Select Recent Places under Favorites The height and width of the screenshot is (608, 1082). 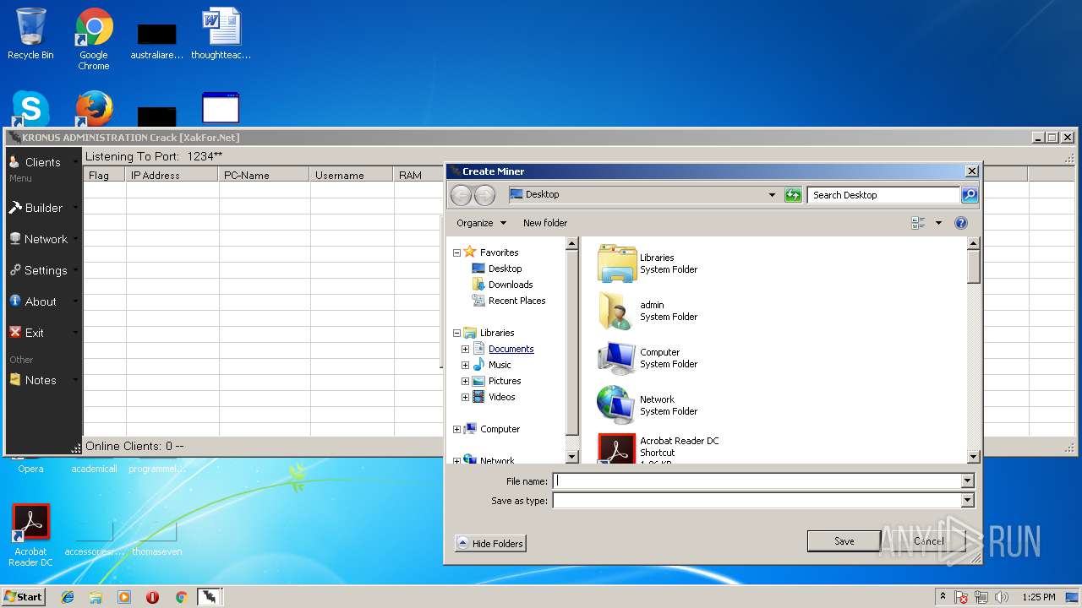tap(516, 301)
